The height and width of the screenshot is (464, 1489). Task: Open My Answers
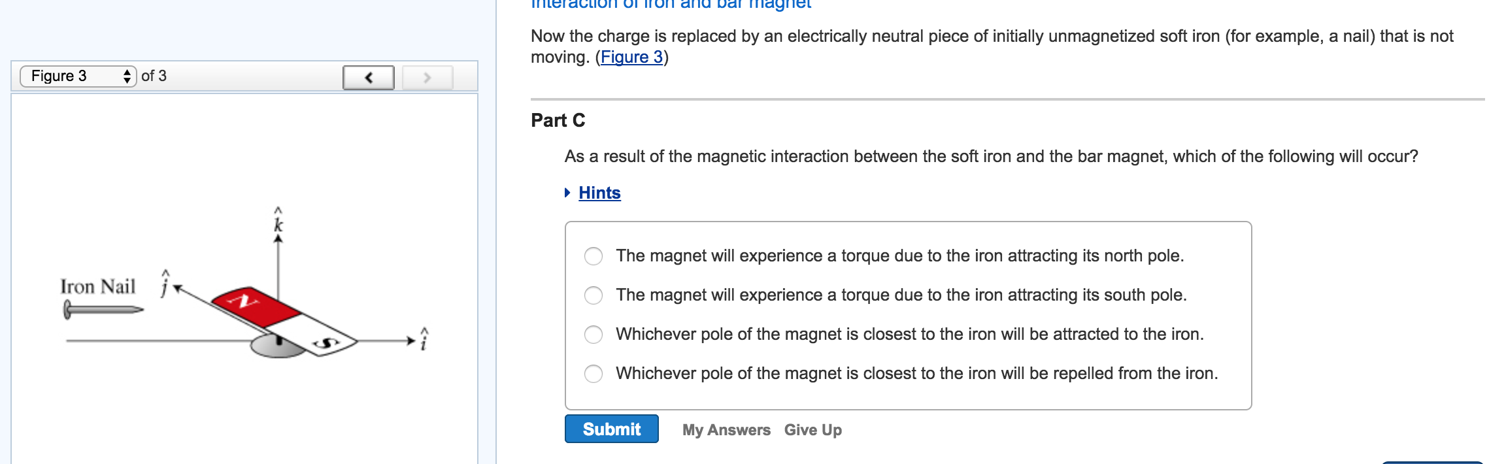(x=726, y=429)
